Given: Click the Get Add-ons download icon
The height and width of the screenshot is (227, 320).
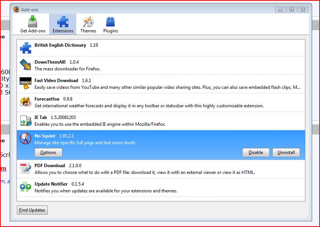Looking at the screenshot, I should 33,21.
